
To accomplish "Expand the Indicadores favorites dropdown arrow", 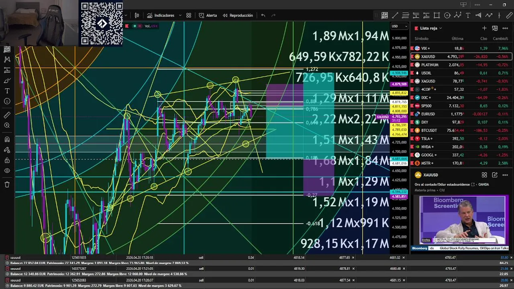I will (x=180, y=15).
